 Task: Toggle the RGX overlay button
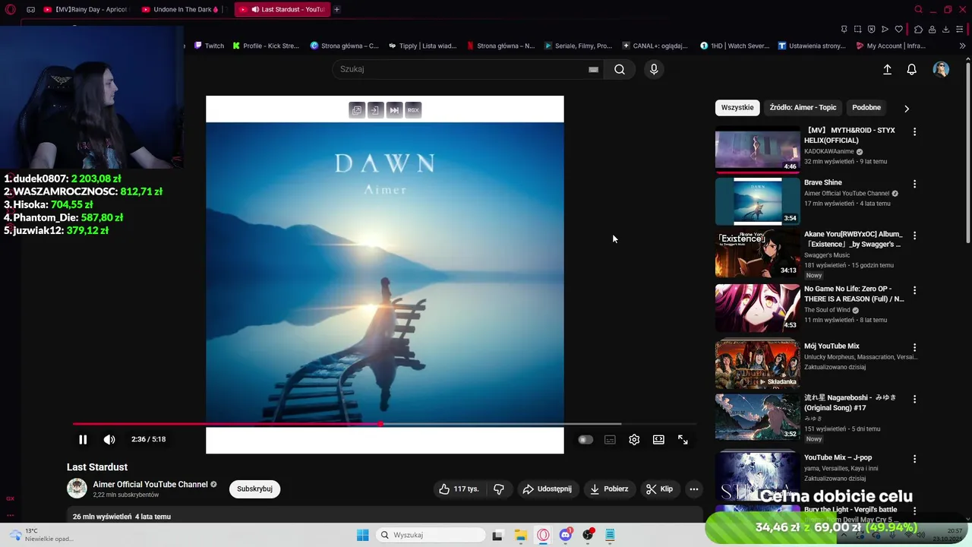(413, 110)
